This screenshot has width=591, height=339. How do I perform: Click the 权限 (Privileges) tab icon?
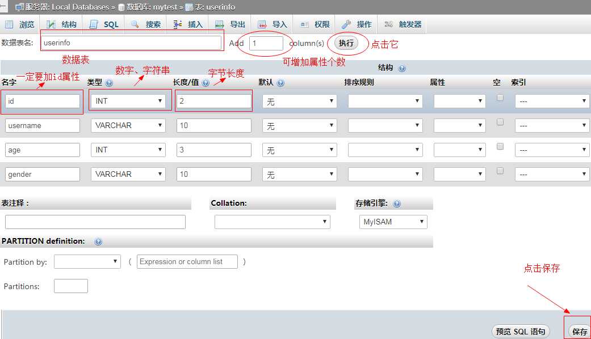[x=304, y=24]
